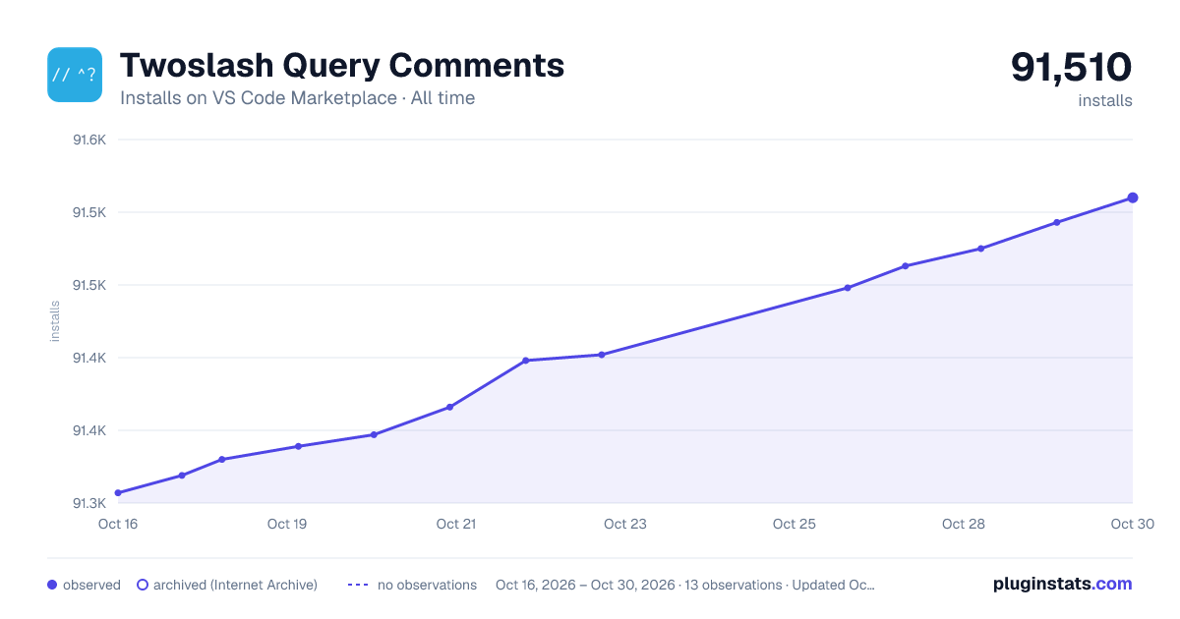
Task: Click the date range and observations summary text
Action: 685,585
